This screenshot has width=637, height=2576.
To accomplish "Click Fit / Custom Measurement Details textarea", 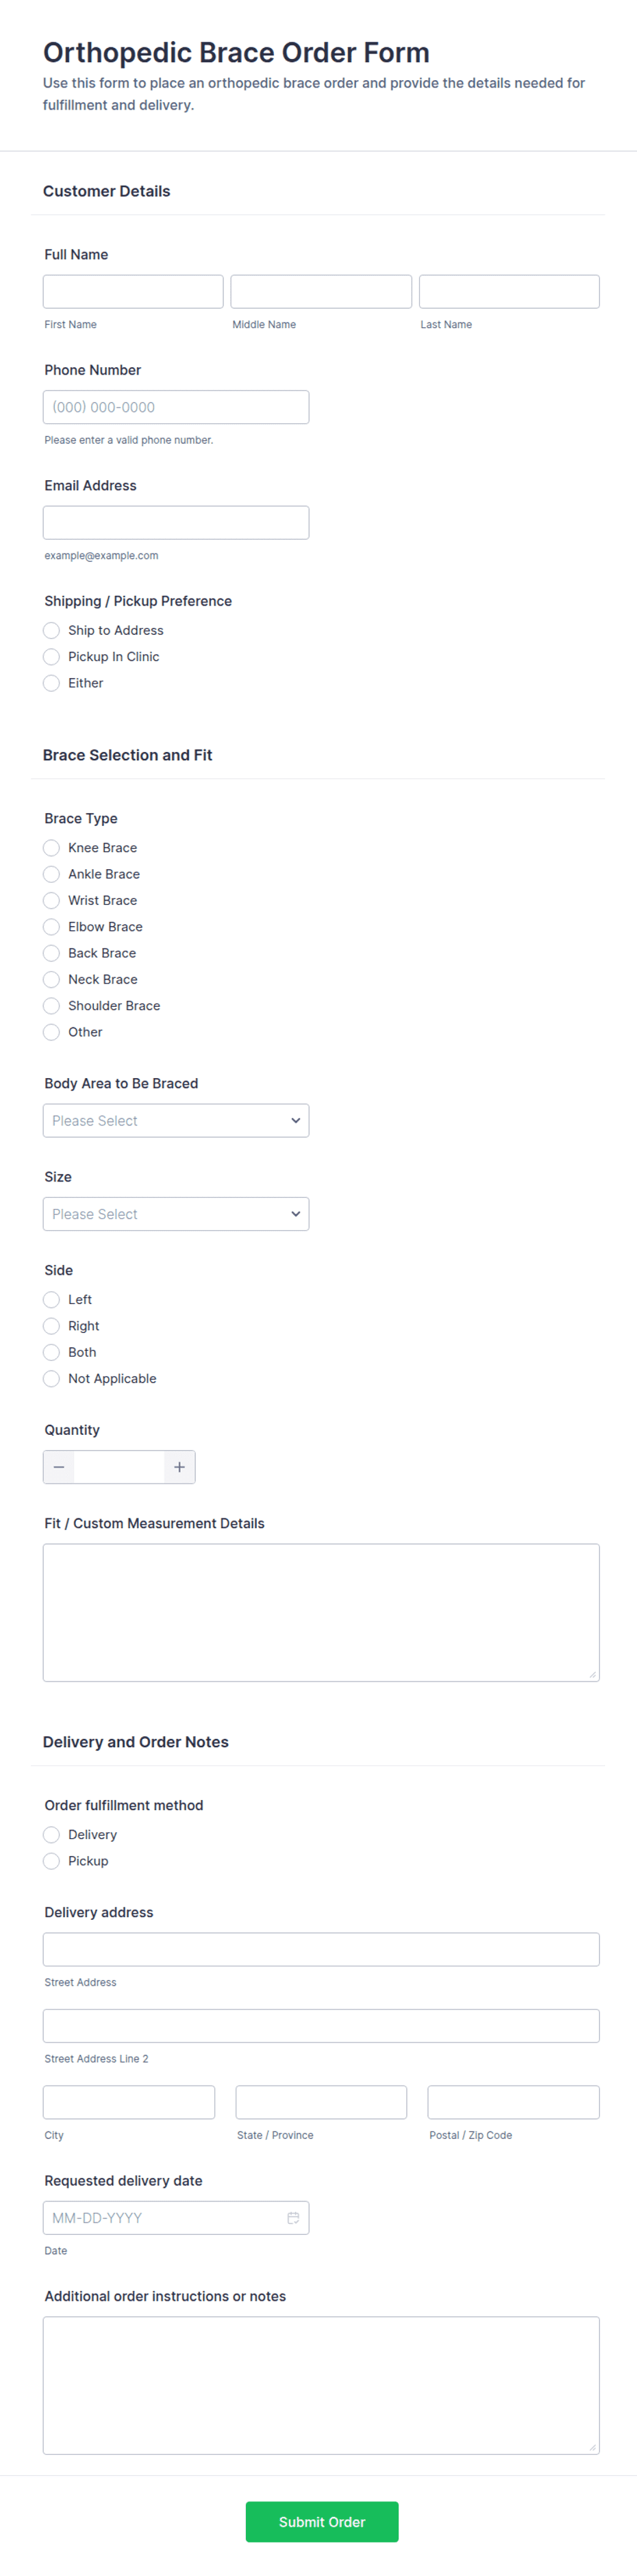I will (321, 1612).
